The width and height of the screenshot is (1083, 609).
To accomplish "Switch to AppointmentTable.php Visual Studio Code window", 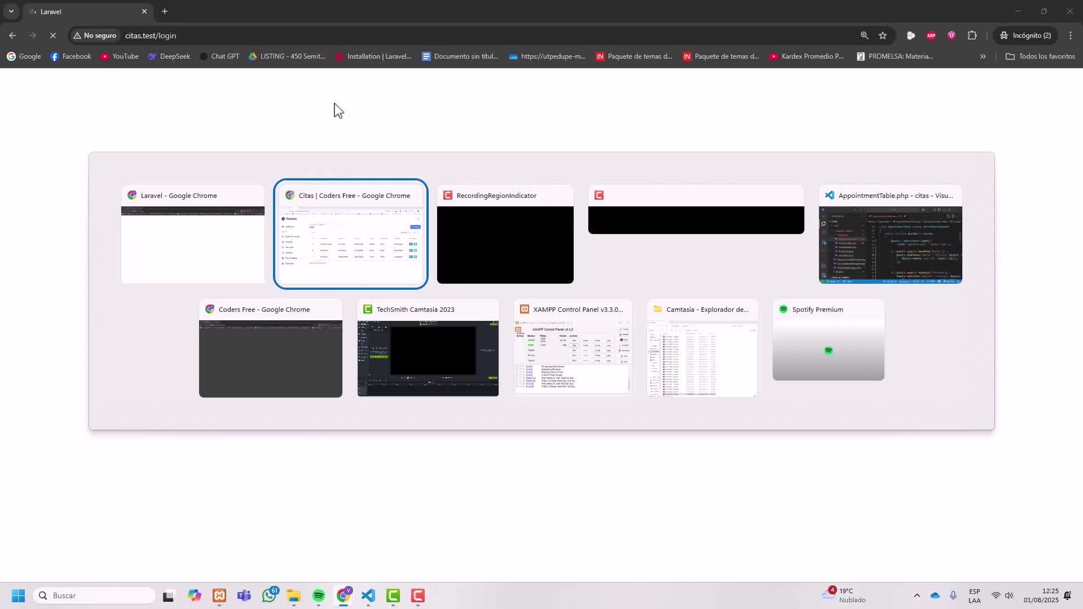I will point(890,234).
